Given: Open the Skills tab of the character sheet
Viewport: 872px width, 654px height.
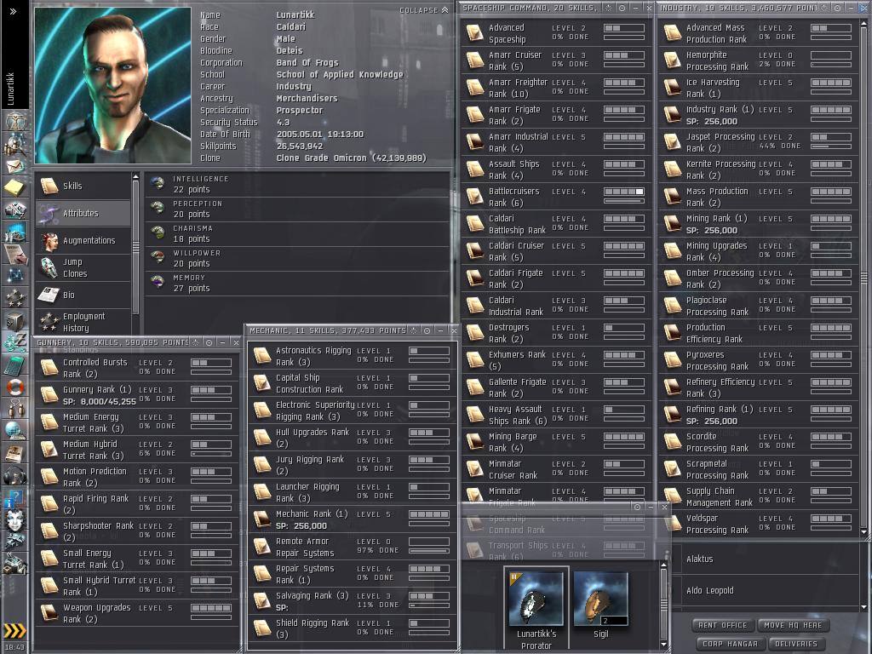Looking at the screenshot, I should [x=83, y=186].
